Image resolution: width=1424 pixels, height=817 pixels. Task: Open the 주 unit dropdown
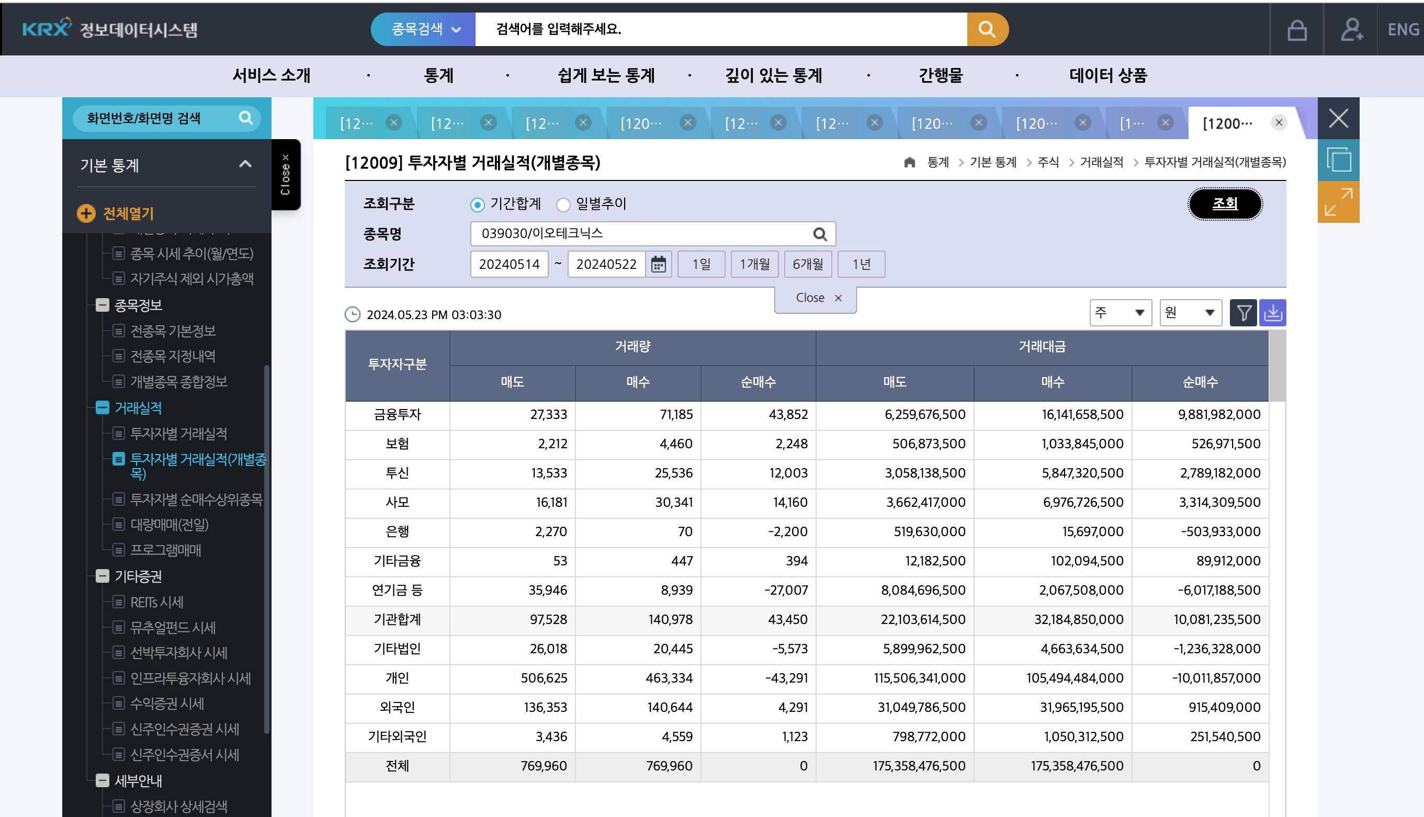pyautogui.click(x=1120, y=313)
